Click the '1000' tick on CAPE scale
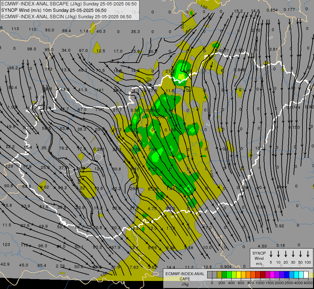 (260, 283)
